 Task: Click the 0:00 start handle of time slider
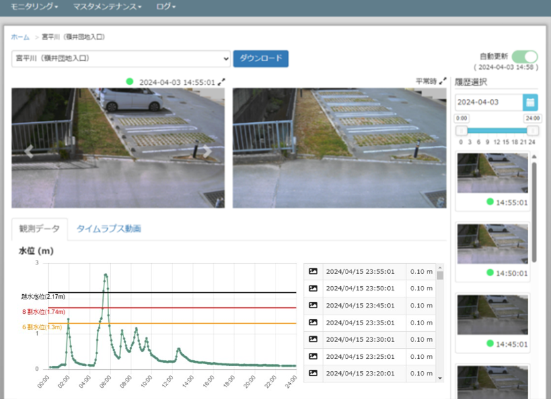[461, 131]
